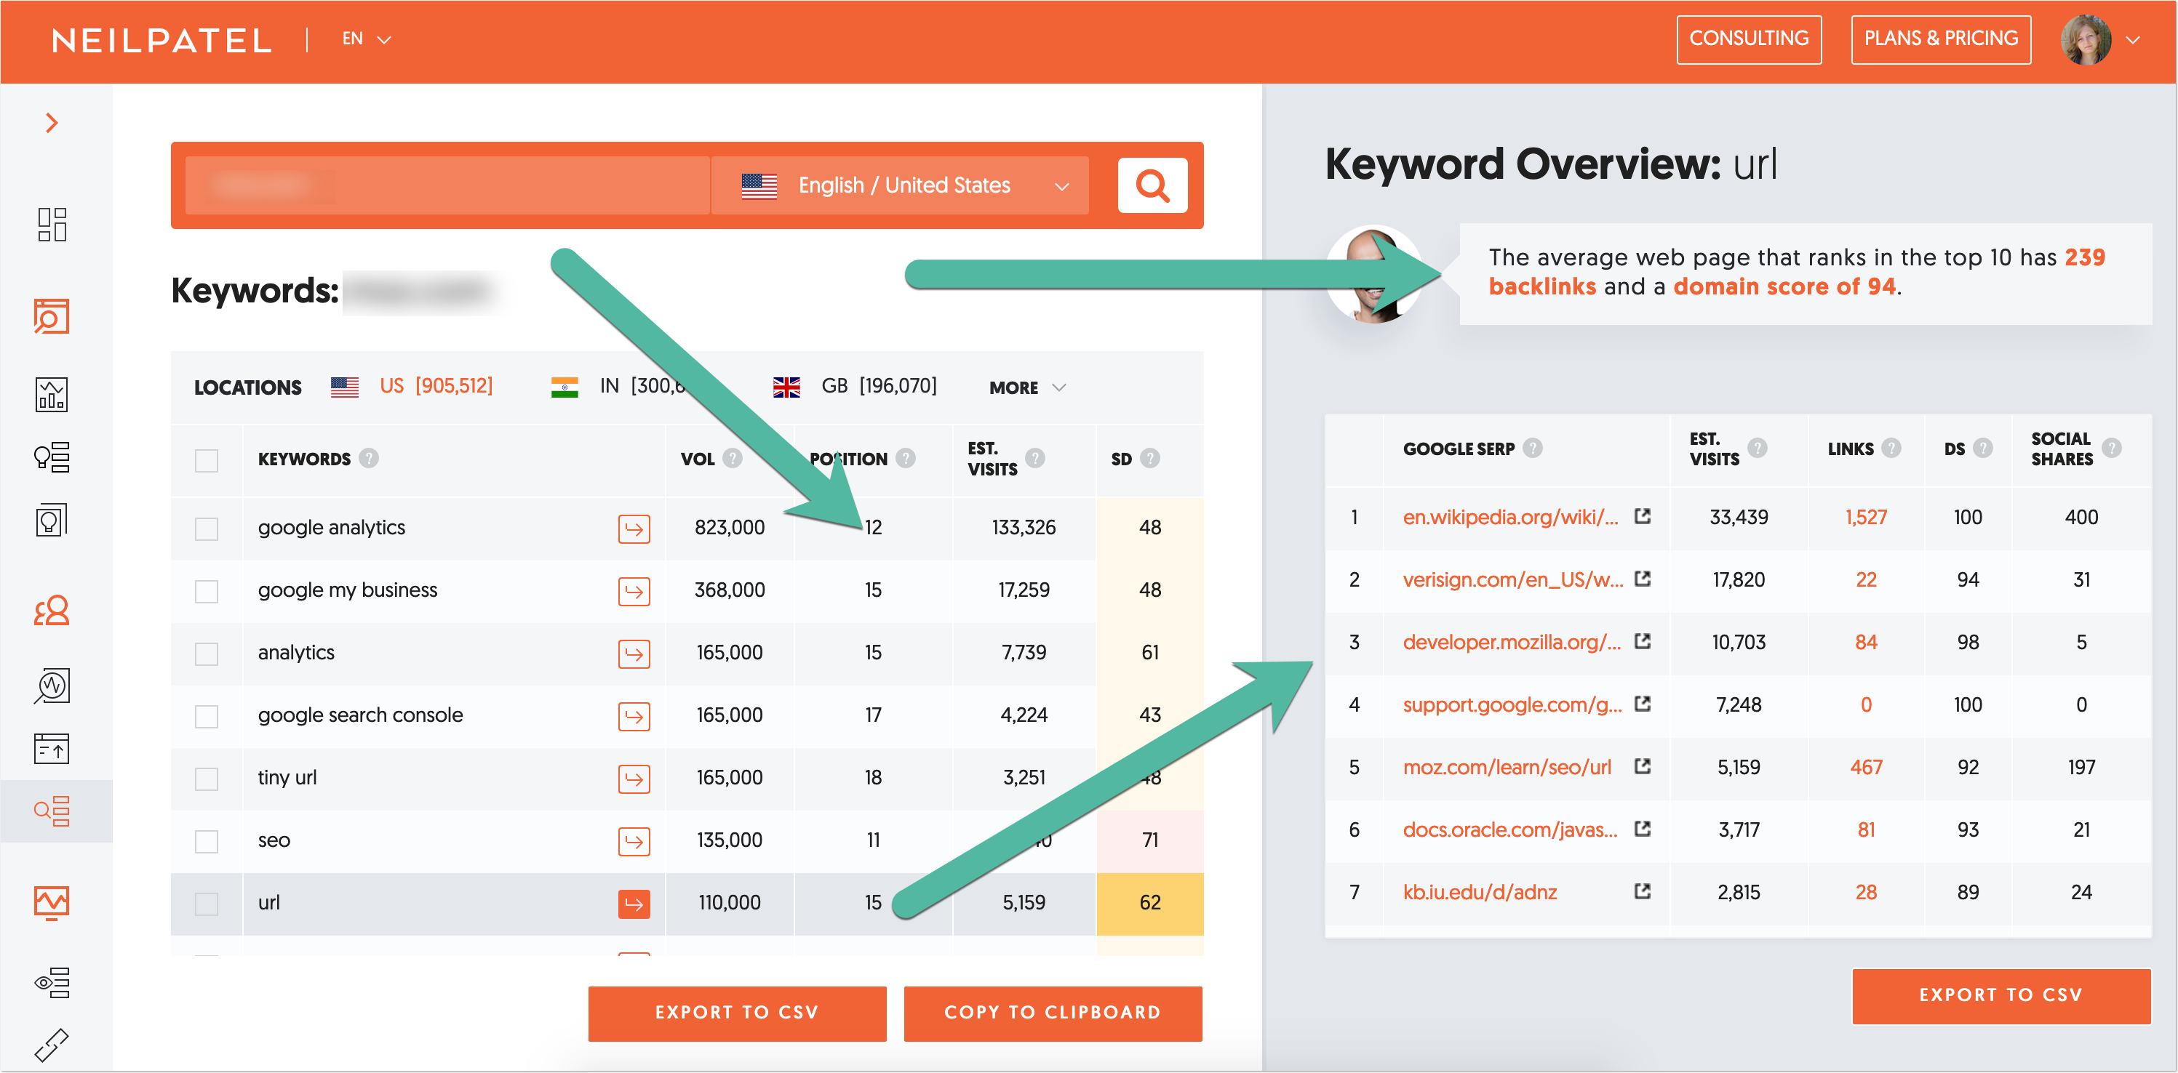Click the '823,000' volume cell
This screenshot has width=2178, height=1073.
(x=729, y=527)
